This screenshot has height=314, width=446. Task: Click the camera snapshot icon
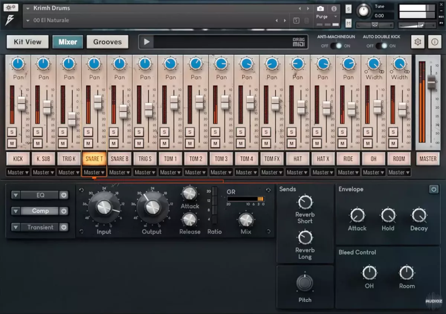click(320, 8)
